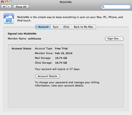
Task: Open the iDisk tab
Action: point(66,27)
